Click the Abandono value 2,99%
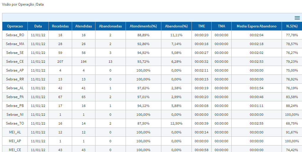The image size is (302, 152). coord(176,97)
